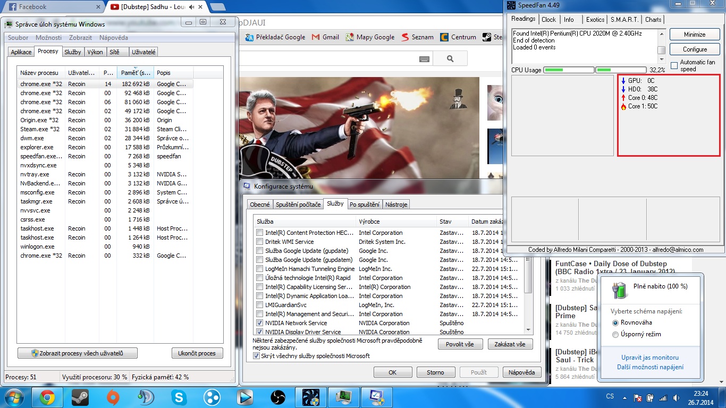Launch Steam from the taskbar
Viewport: 726px width, 408px height.
tap(80, 397)
